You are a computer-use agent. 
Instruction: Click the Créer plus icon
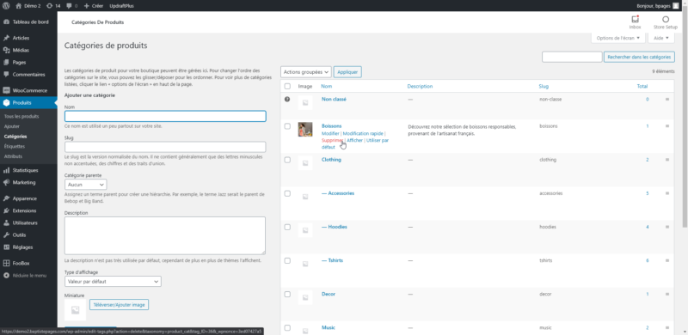[87, 6]
